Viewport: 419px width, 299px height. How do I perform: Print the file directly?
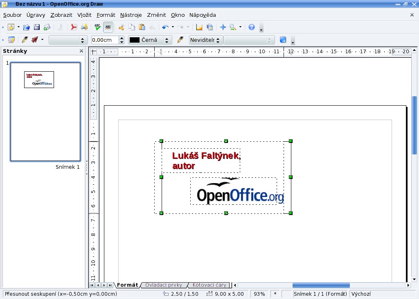(x=84, y=27)
